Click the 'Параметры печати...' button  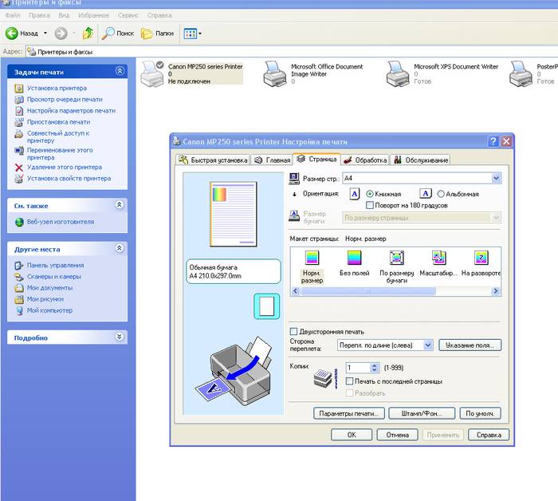click(x=350, y=414)
